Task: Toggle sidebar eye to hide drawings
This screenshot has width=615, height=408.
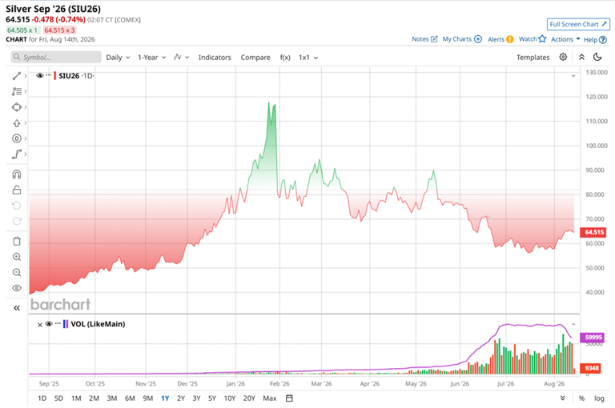Action: 17,288
